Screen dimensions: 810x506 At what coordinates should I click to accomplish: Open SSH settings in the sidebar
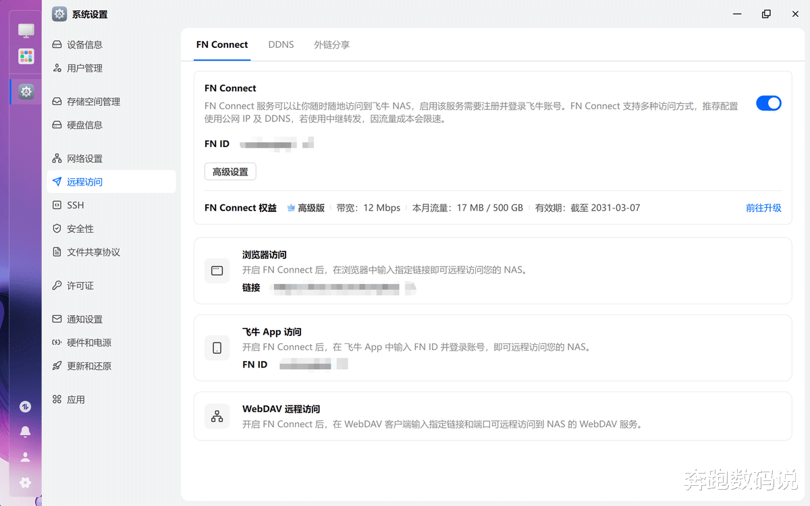click(x=111, y=205)
